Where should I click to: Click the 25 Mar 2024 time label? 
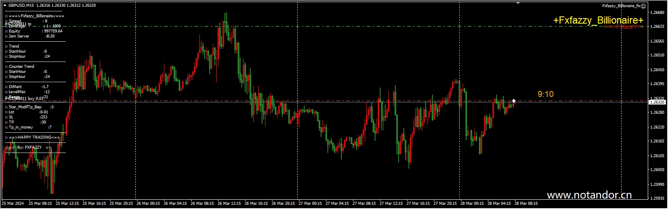[x=13, y=204]
